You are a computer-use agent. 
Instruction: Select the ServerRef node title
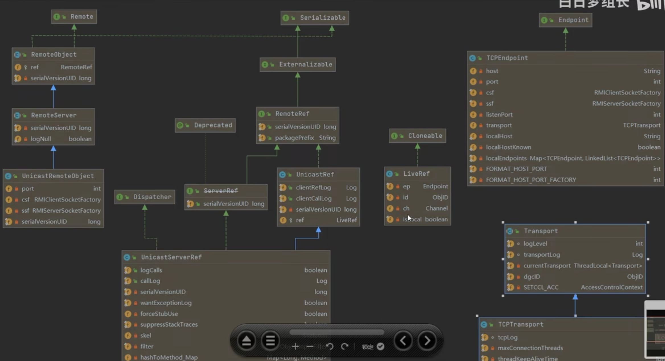click(221, 191)
